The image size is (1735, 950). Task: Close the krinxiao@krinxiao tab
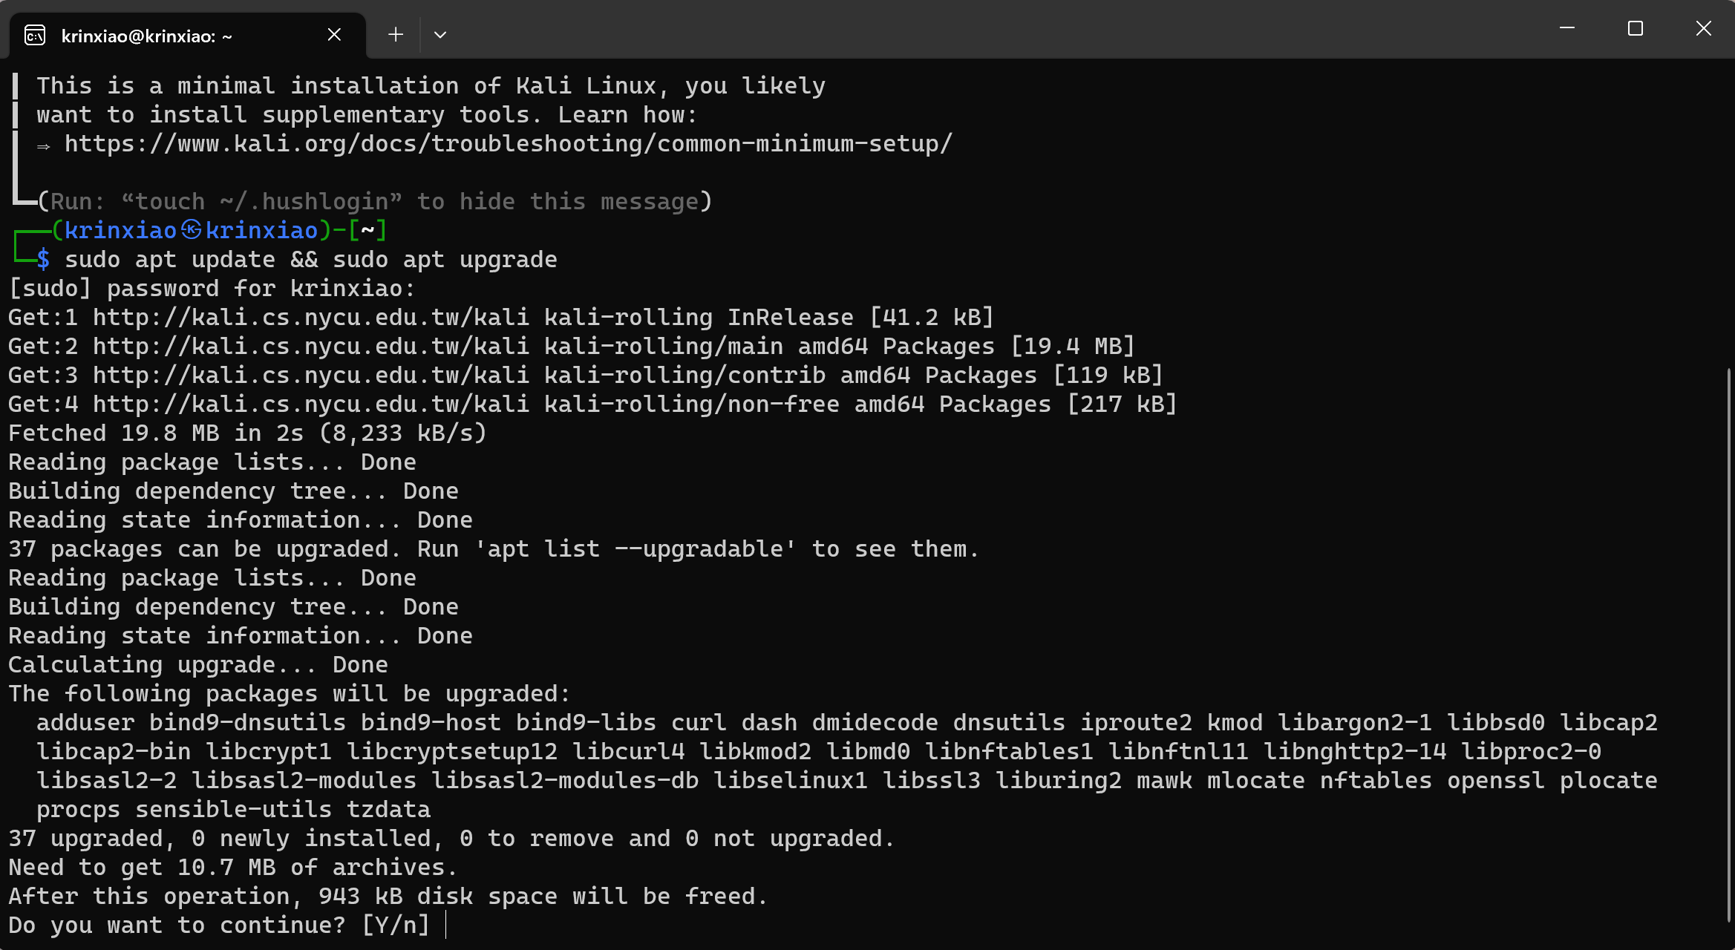[334, 35]
